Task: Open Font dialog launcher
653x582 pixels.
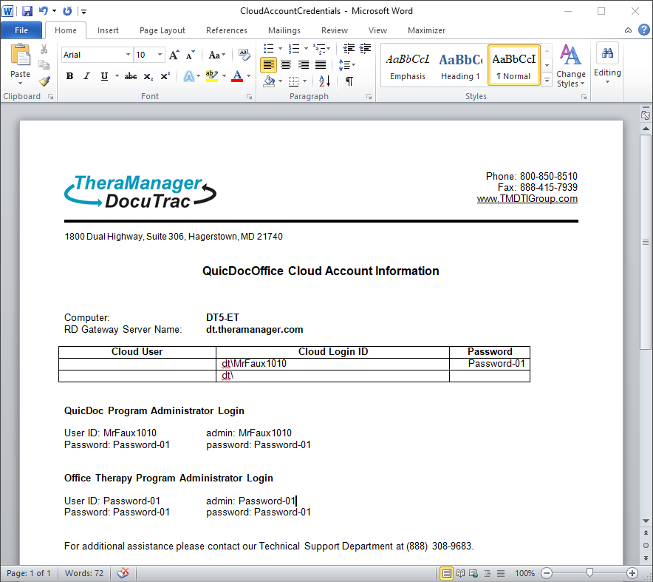Action: point(249,97)
